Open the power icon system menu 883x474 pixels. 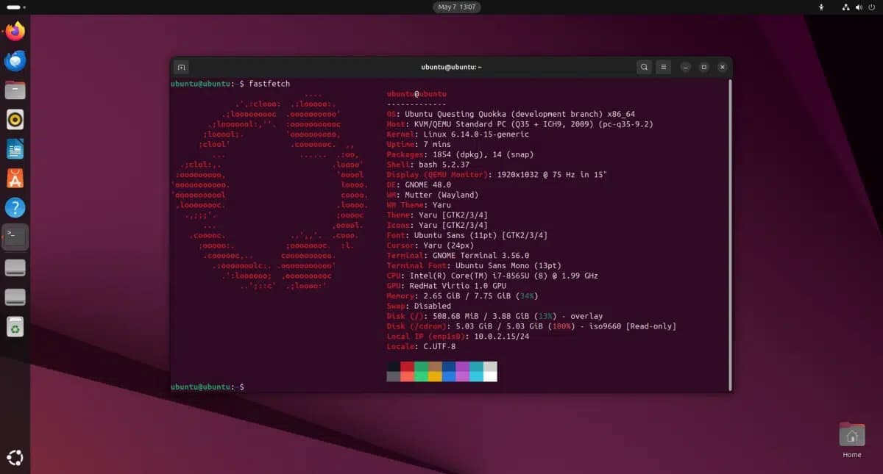[870, 7]
